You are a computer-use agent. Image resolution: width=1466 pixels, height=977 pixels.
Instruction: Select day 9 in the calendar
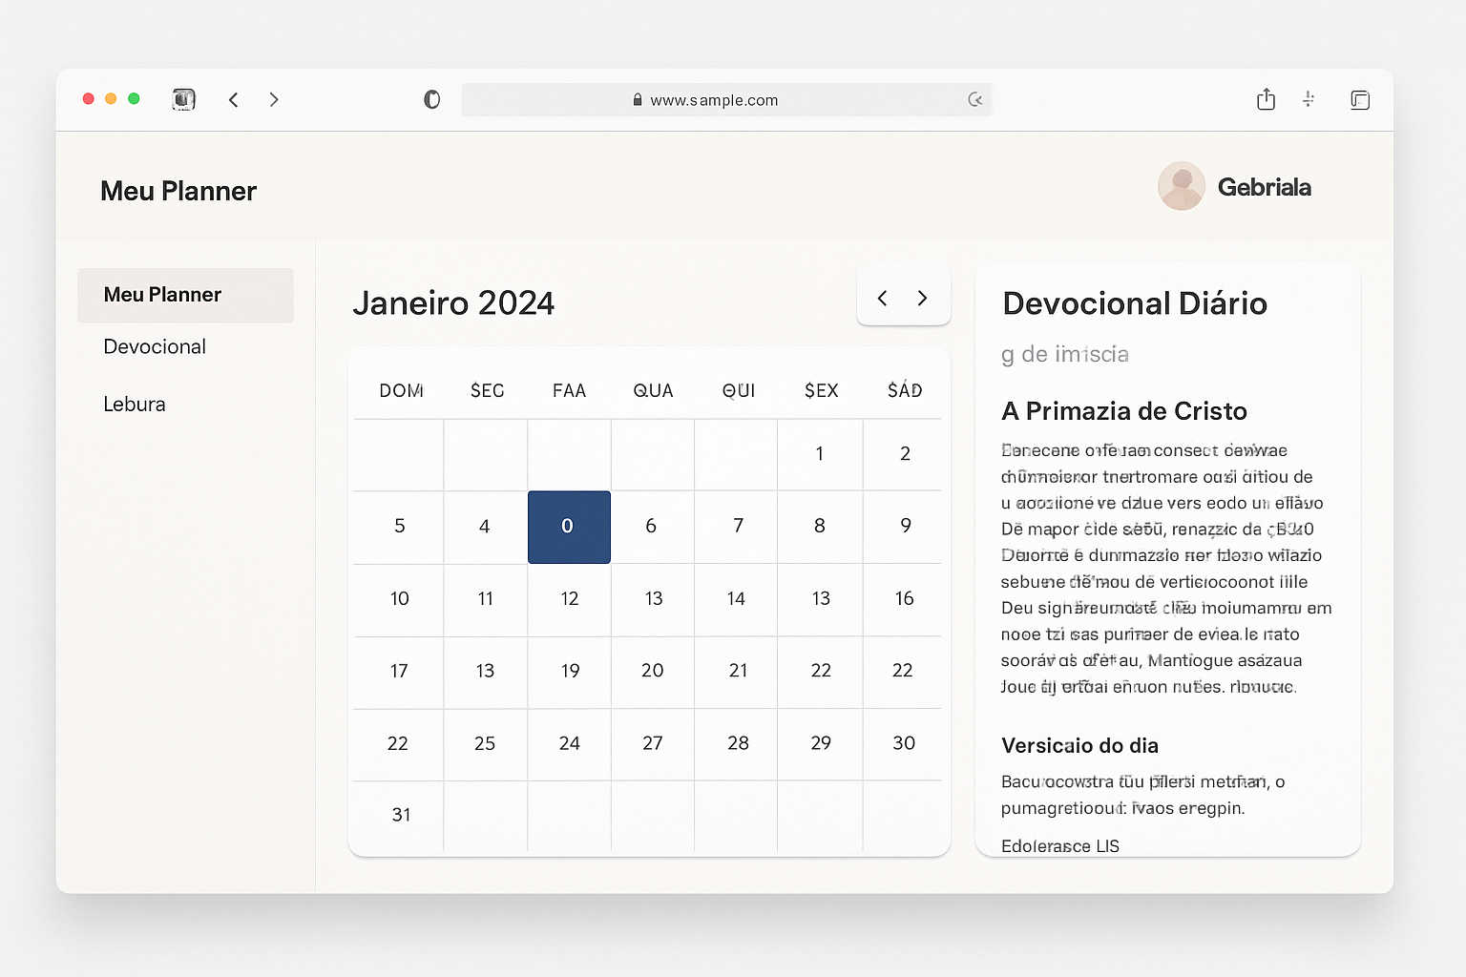[905, 527]
